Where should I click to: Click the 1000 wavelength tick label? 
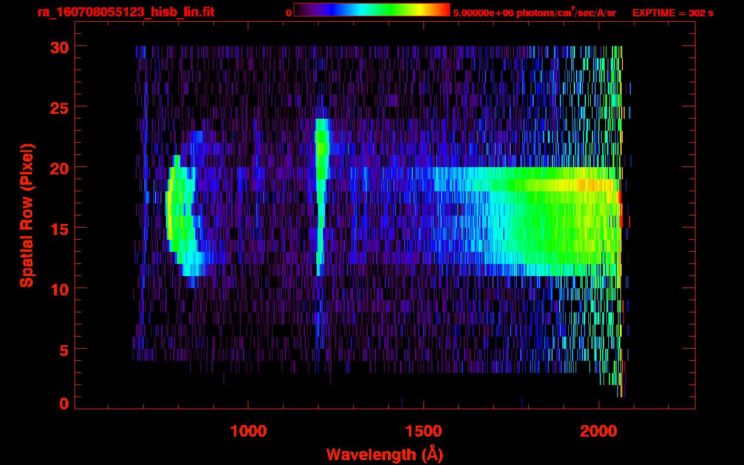(x=248, y=431)
